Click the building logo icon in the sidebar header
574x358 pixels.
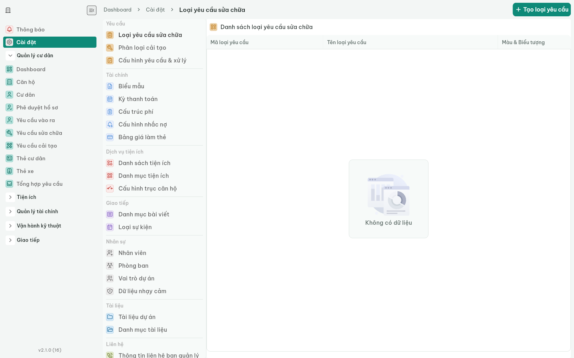pyautogui.click(x=8, y=10)
